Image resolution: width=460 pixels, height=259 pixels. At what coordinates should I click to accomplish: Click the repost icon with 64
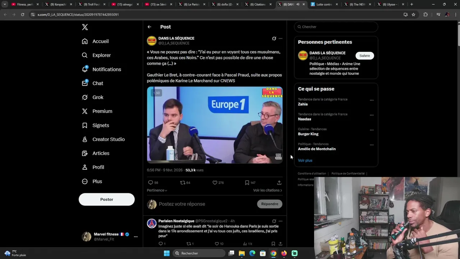[183, 183]
